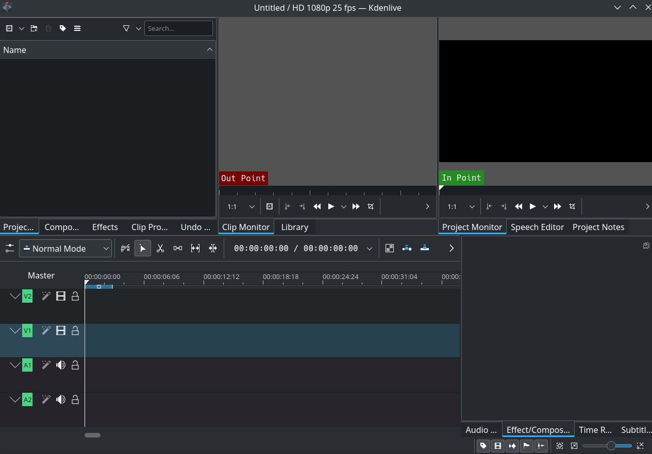
Task: Set zone in on Project Monitor
Action: [x=490, y=206]
